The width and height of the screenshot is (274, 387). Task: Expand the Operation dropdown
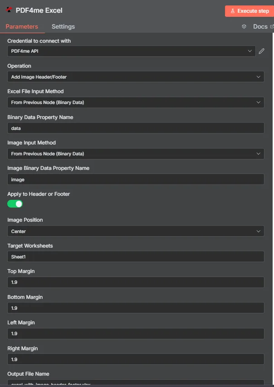136,77
